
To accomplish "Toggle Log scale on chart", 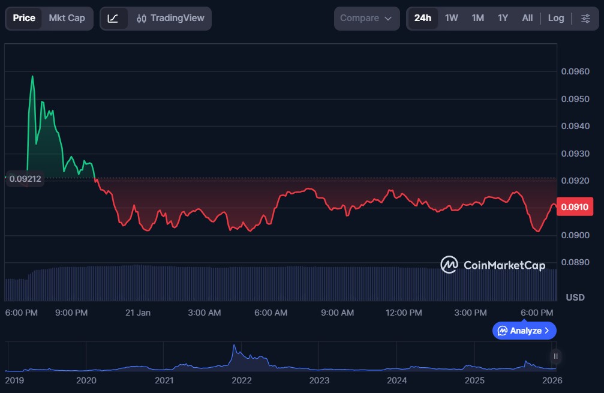I will (556, 18).
